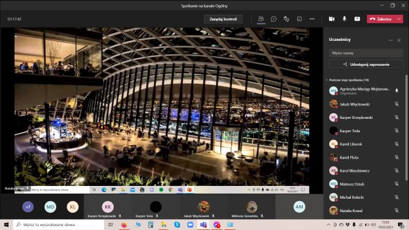Select Jakub Więckowski in participants list
This screenshot has width=409, height=230.
click(x=364, y=104)
